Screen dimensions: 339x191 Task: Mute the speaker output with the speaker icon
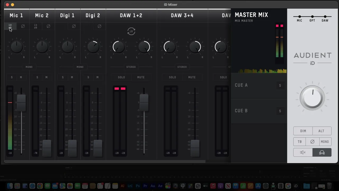303,153
